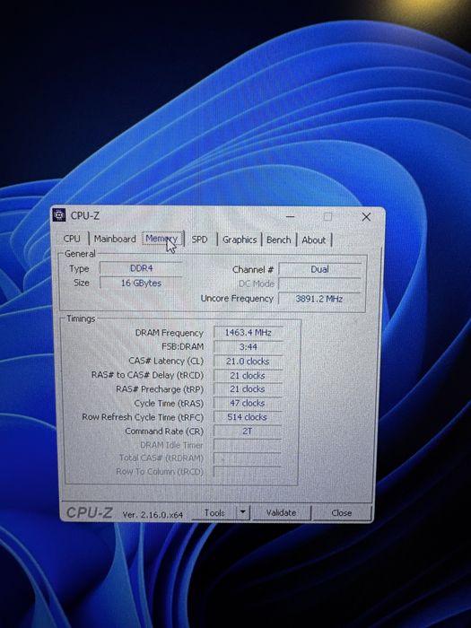Click the 47 clocks tRAS value
This screenshot has height=628, width=471.
click(x=248, y=403)
